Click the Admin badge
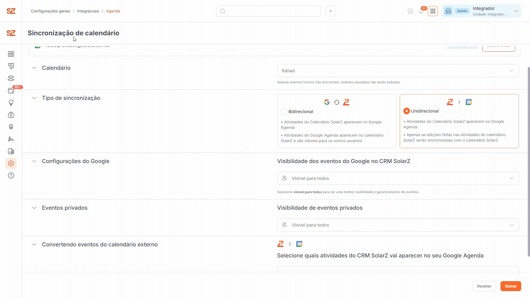Screen dimensions: 530x298 click(462, 11)
